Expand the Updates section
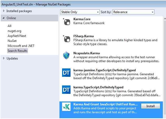The width and height of the screenshot is (166, 119). 4,58
